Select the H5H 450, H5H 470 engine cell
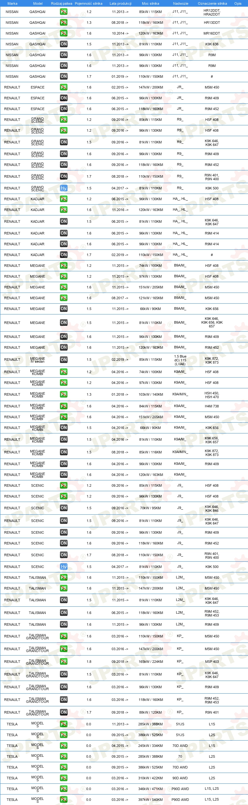The height and width of the screenshot is (805, 248). click(x=212, y=395)
